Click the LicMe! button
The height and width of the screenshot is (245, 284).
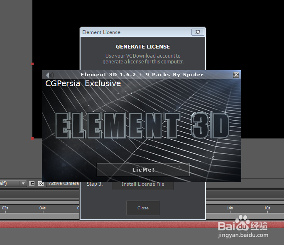(x=143, y=170)
